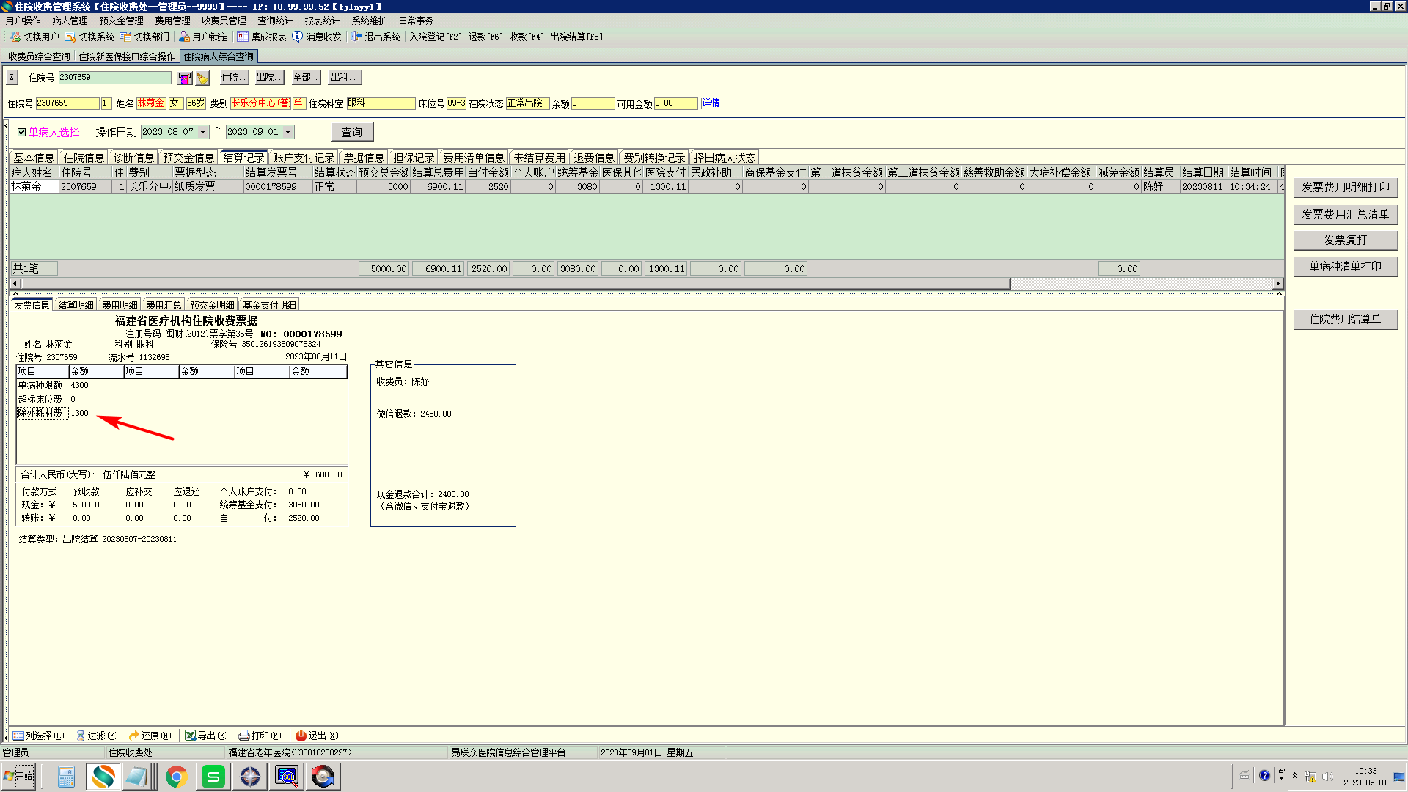Expand the end date 2023-09-01 dropdown

(288, 132)
